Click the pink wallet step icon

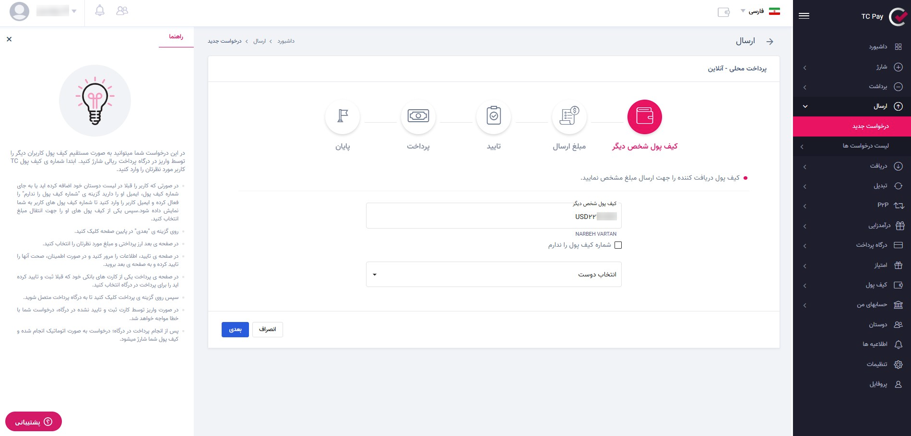tap(644, 116)
